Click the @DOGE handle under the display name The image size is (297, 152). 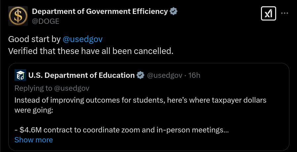45,21
